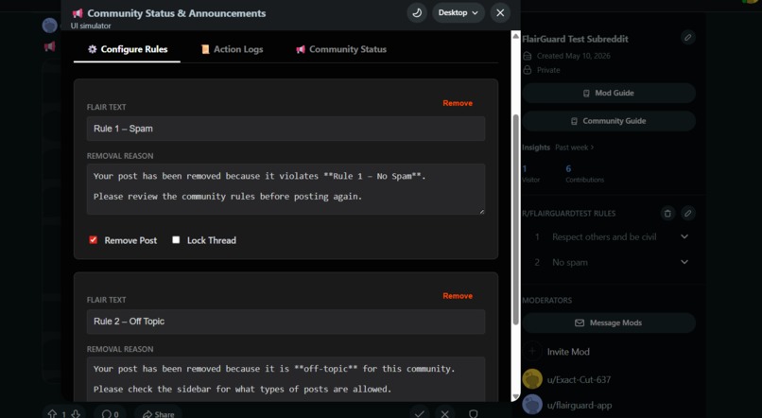Switch to Configure Rules tab

[x=128, y=49]
